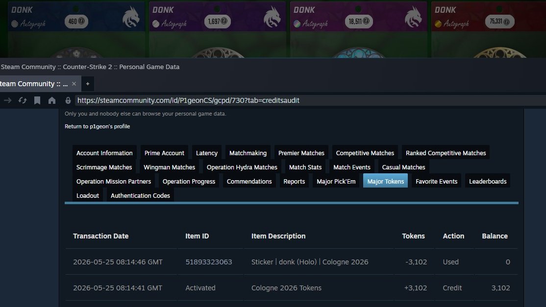The image size is (546, 307).
Task: Click the gold Autograph label on red card
Action: [451, 24]
